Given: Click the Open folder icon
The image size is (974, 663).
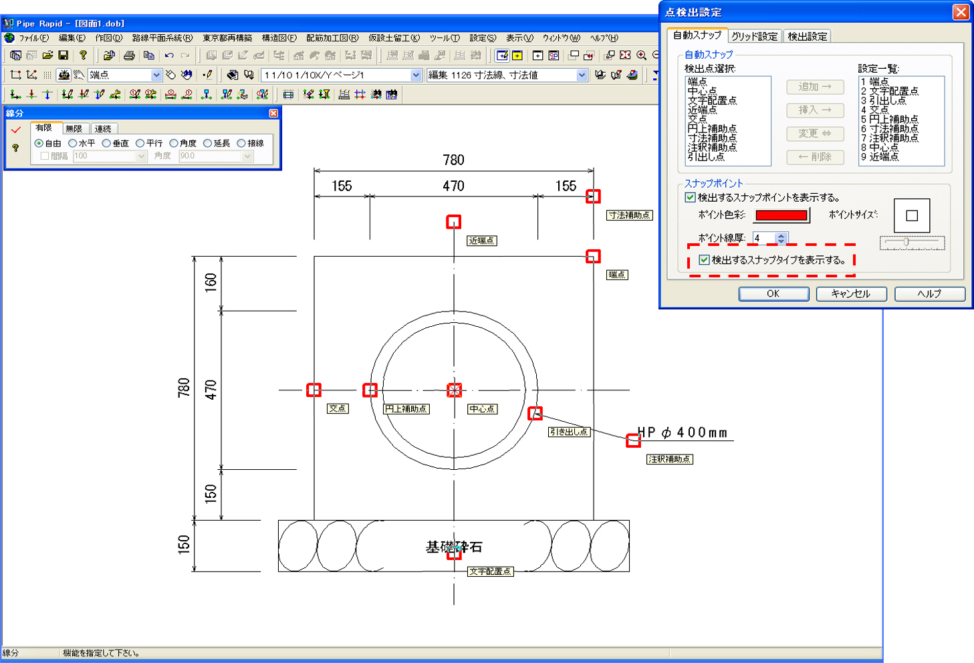Looking at the screenshot, I should [47, 55].
